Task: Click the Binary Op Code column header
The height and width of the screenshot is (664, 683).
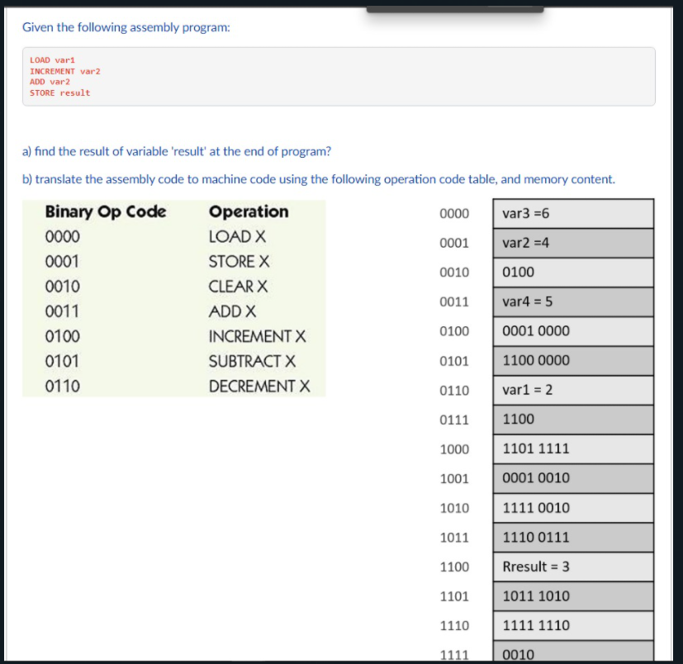Action: (107, 212)
